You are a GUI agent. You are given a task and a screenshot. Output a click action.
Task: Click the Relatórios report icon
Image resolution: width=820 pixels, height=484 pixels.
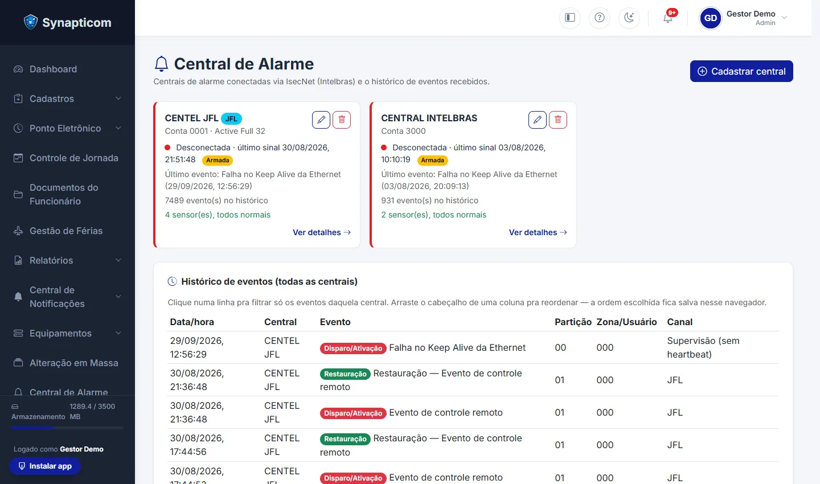(x=18, y=260)
